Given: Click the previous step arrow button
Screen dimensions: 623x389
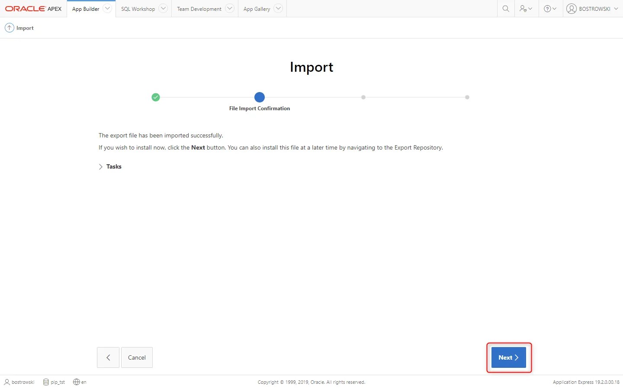Looking at the screenshot, I should (108, 357).
